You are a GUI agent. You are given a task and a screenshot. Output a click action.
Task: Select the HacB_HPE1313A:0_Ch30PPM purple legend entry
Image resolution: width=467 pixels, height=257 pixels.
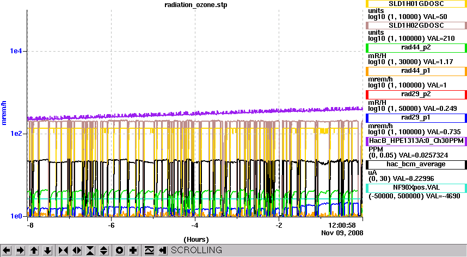(416, 141)
